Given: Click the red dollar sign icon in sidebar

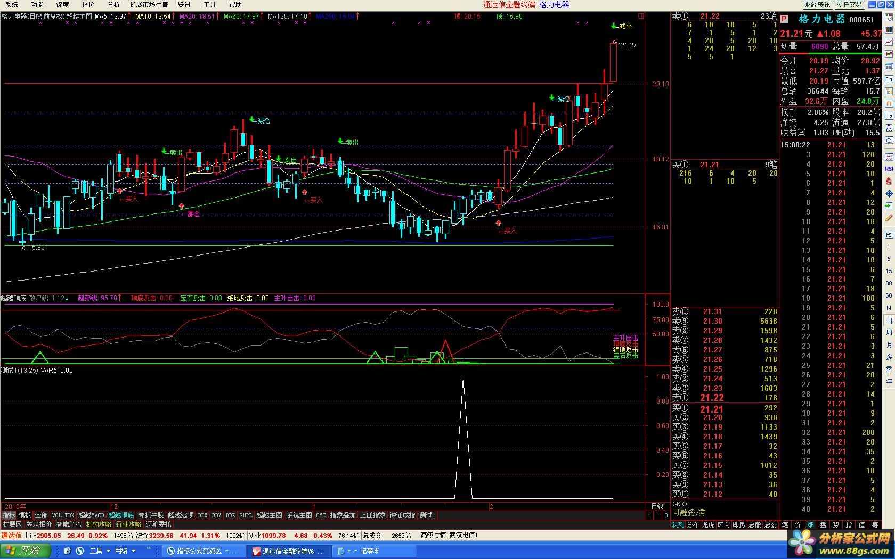Looking at the screenshot, I should click(889, 181).
